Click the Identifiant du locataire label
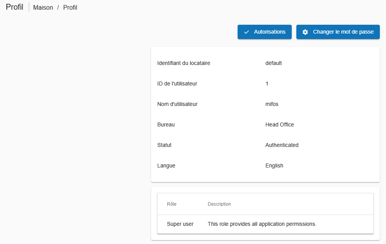Image resolution: width=386 pixels, height=244 pixels. pyautogui.click(x=184, y=63)
